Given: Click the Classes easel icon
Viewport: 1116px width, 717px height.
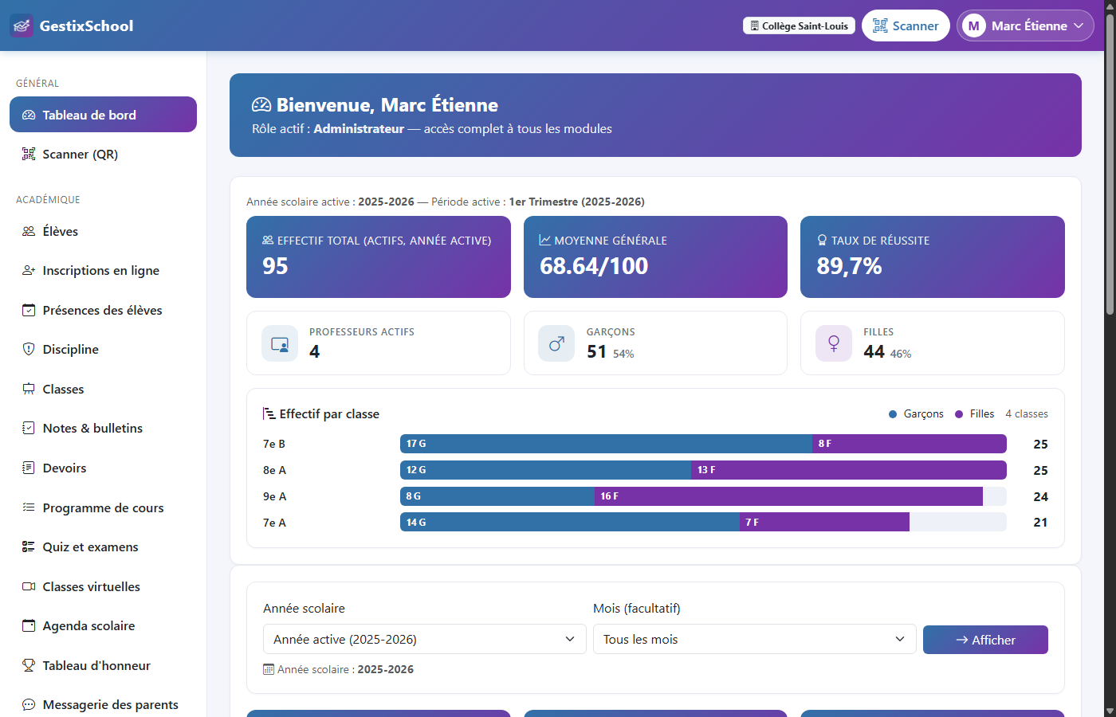Looking at the screenshot, I should pos(29,390).
